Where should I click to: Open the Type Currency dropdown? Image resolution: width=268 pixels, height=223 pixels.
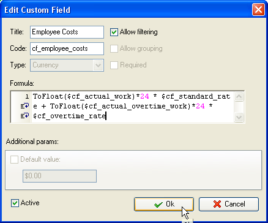tap(67, 65)
